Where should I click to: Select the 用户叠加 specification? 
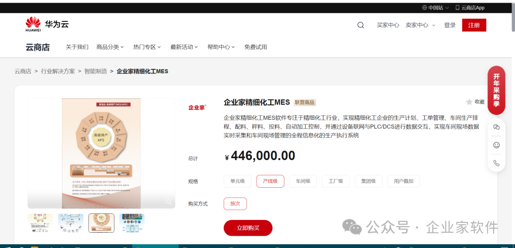(404, 181)
